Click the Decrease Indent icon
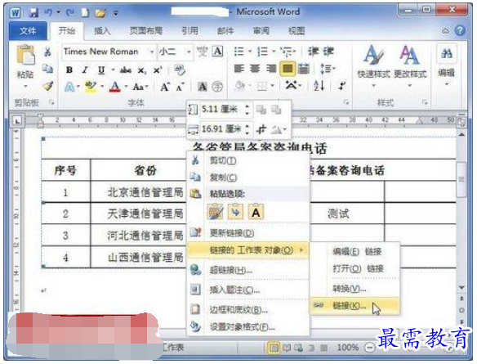477x364 pixels. [x=313, y=52]
